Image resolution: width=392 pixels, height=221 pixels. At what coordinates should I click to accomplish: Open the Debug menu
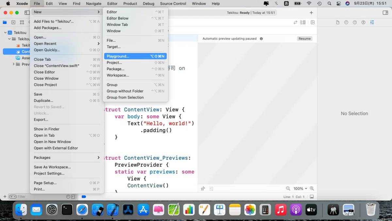[x=149, y=4]
